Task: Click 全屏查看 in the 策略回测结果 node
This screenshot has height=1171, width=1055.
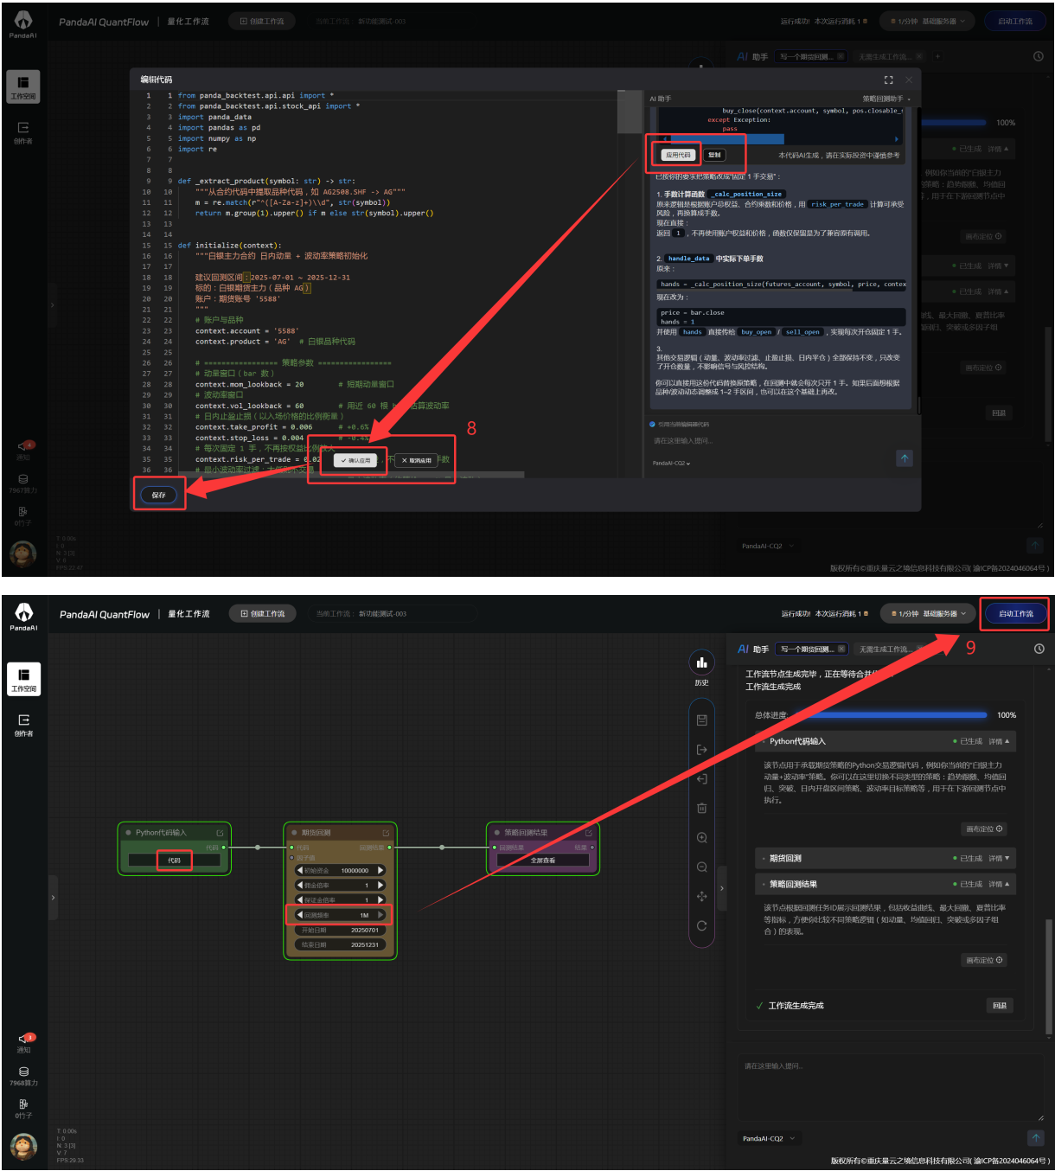Action: pyautogui.click(x=543, y=860)
